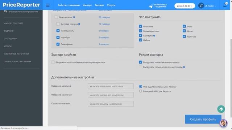The height and width of the screenshot is (130, 232).
Task: Click the Резервное копирование back-arrow icon
Action: click(x=5, y=11)
